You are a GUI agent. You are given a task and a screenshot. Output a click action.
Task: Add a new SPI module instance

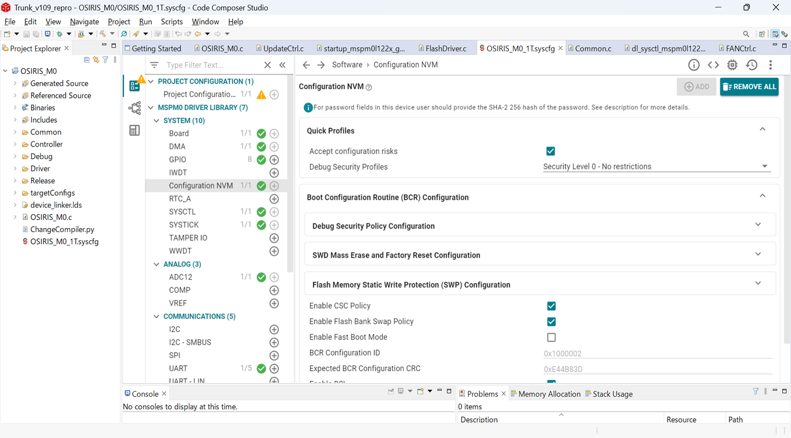point(274,355)
